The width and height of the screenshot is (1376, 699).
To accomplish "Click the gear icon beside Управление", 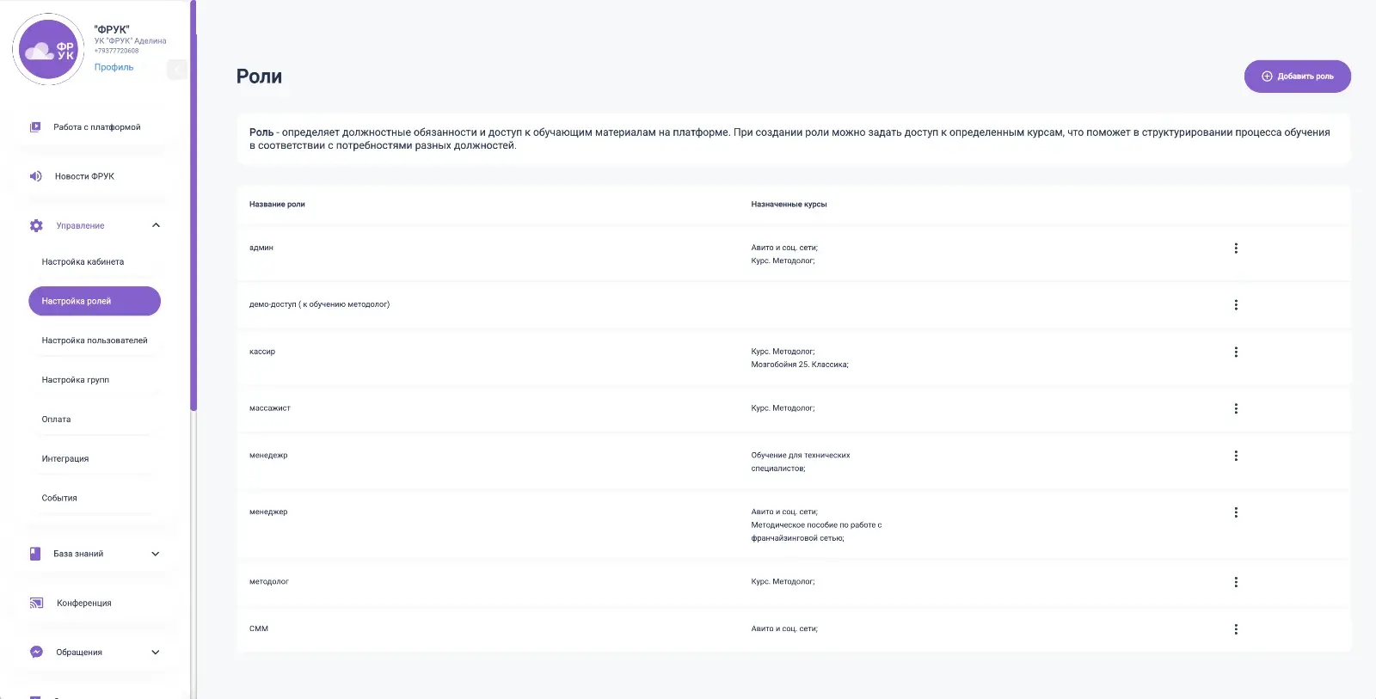I will (36, 225).
